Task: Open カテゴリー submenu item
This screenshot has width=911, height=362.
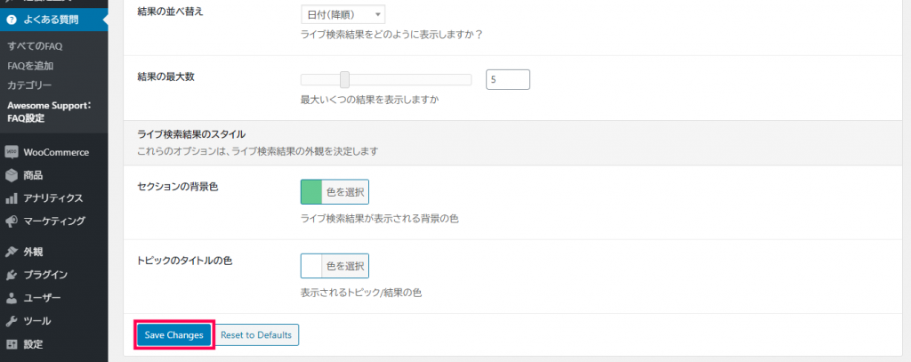Action: click(x=29, y=85)
